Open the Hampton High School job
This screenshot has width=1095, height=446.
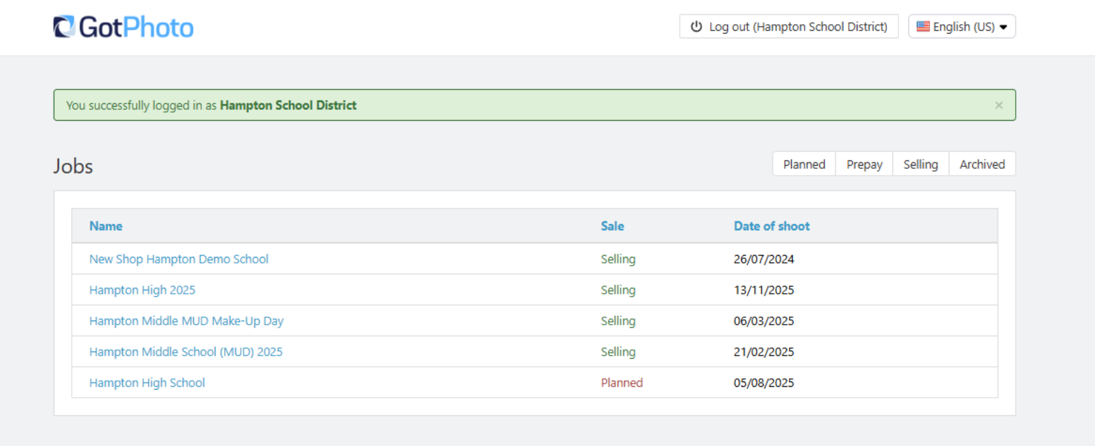point(147,382)
